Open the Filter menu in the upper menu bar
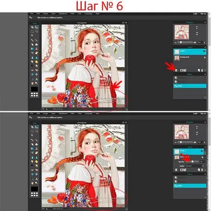The image size is (211, 211). coord(72,14)
